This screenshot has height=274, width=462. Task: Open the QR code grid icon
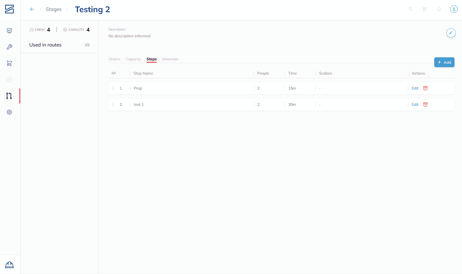(x=425, y=9)
